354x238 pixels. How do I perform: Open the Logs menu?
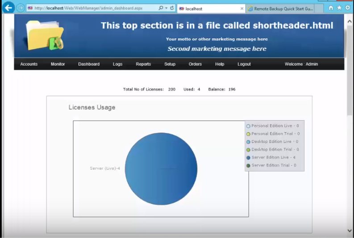click(117, 64)
